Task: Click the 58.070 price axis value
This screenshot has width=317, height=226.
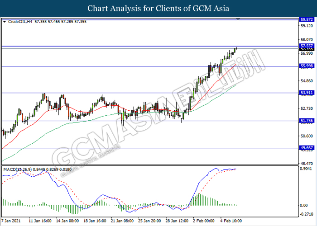Action: pos(307,40)
